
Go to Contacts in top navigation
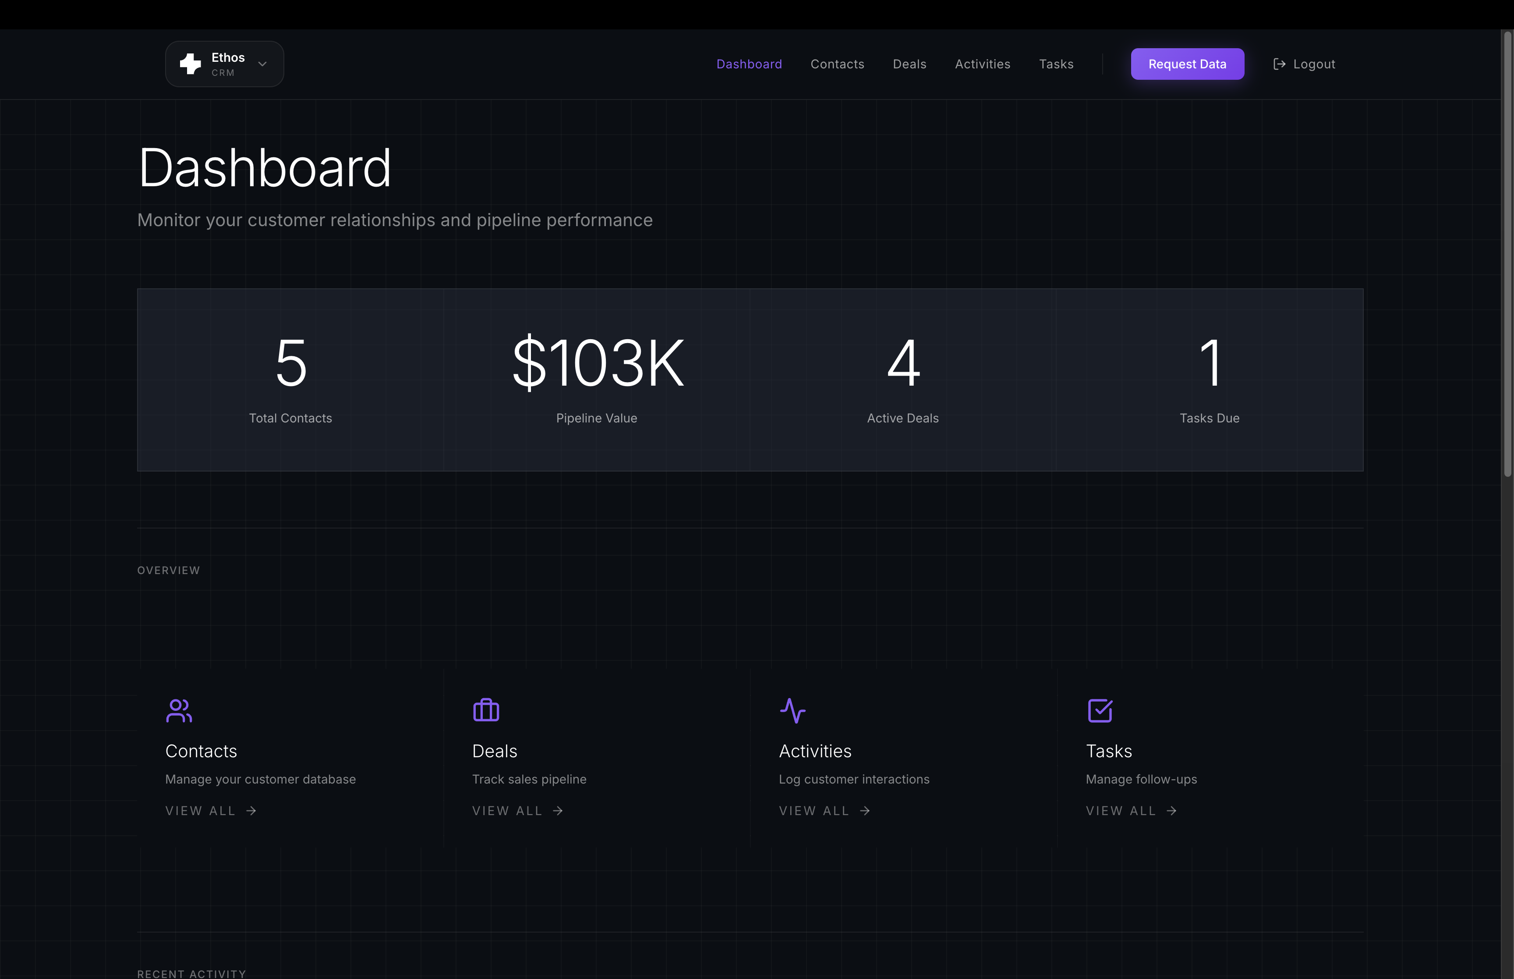(837, 64)
